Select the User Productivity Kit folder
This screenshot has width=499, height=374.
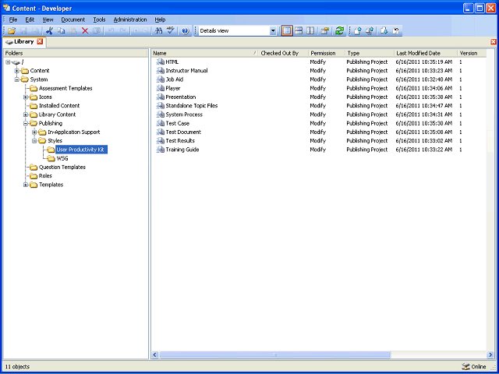[81, 150]
